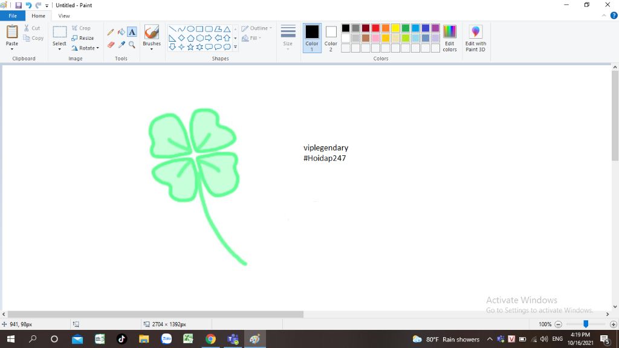Click the Cut button
Image resolution: width=619 pixels, height=348 pixels.
[32, 28]
